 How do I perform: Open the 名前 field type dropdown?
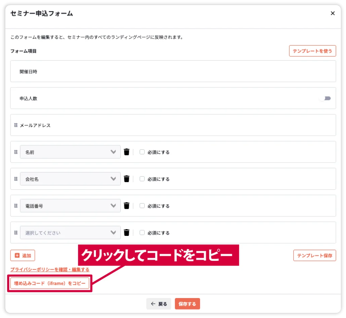pyautogui.click(x=70, y=152)
